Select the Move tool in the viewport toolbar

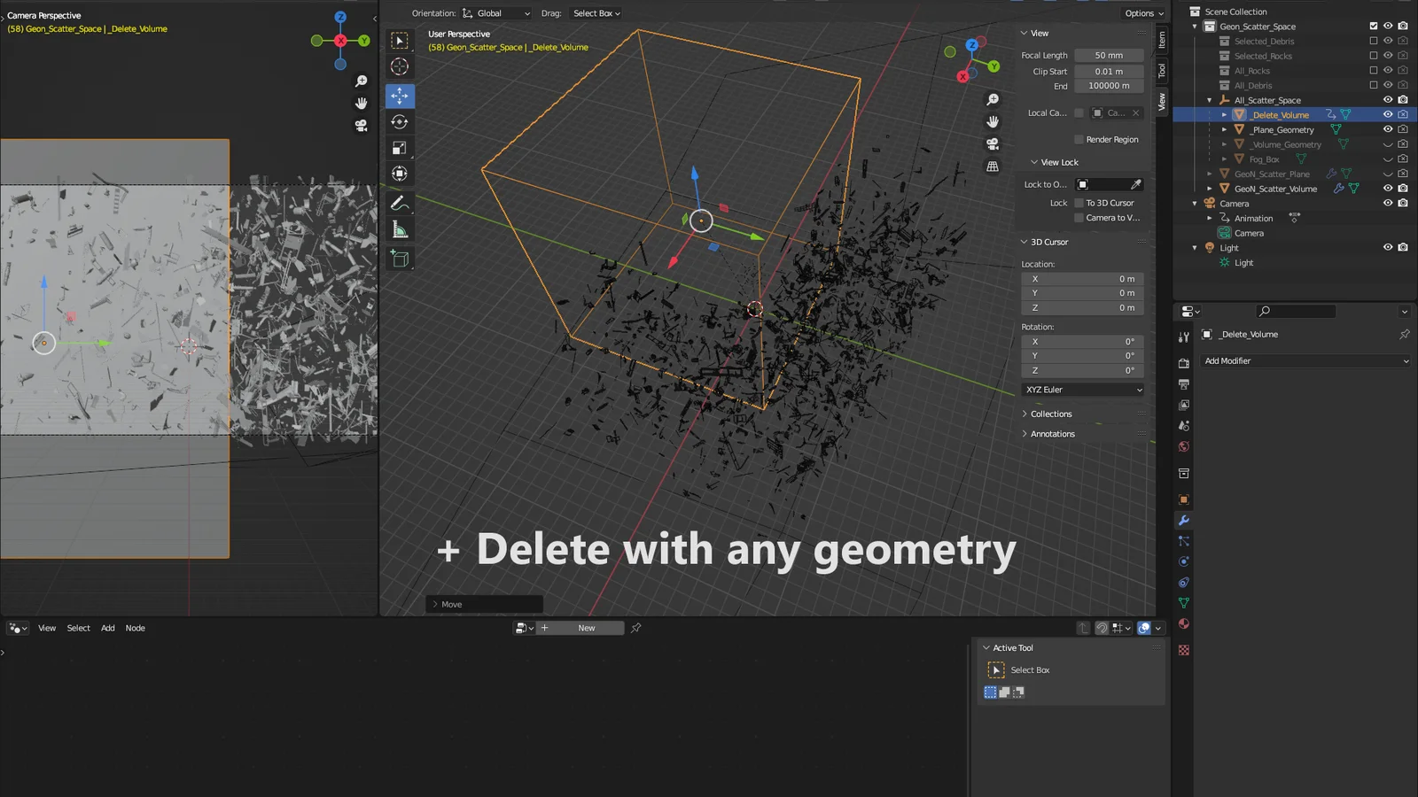[x=400, y=97]
